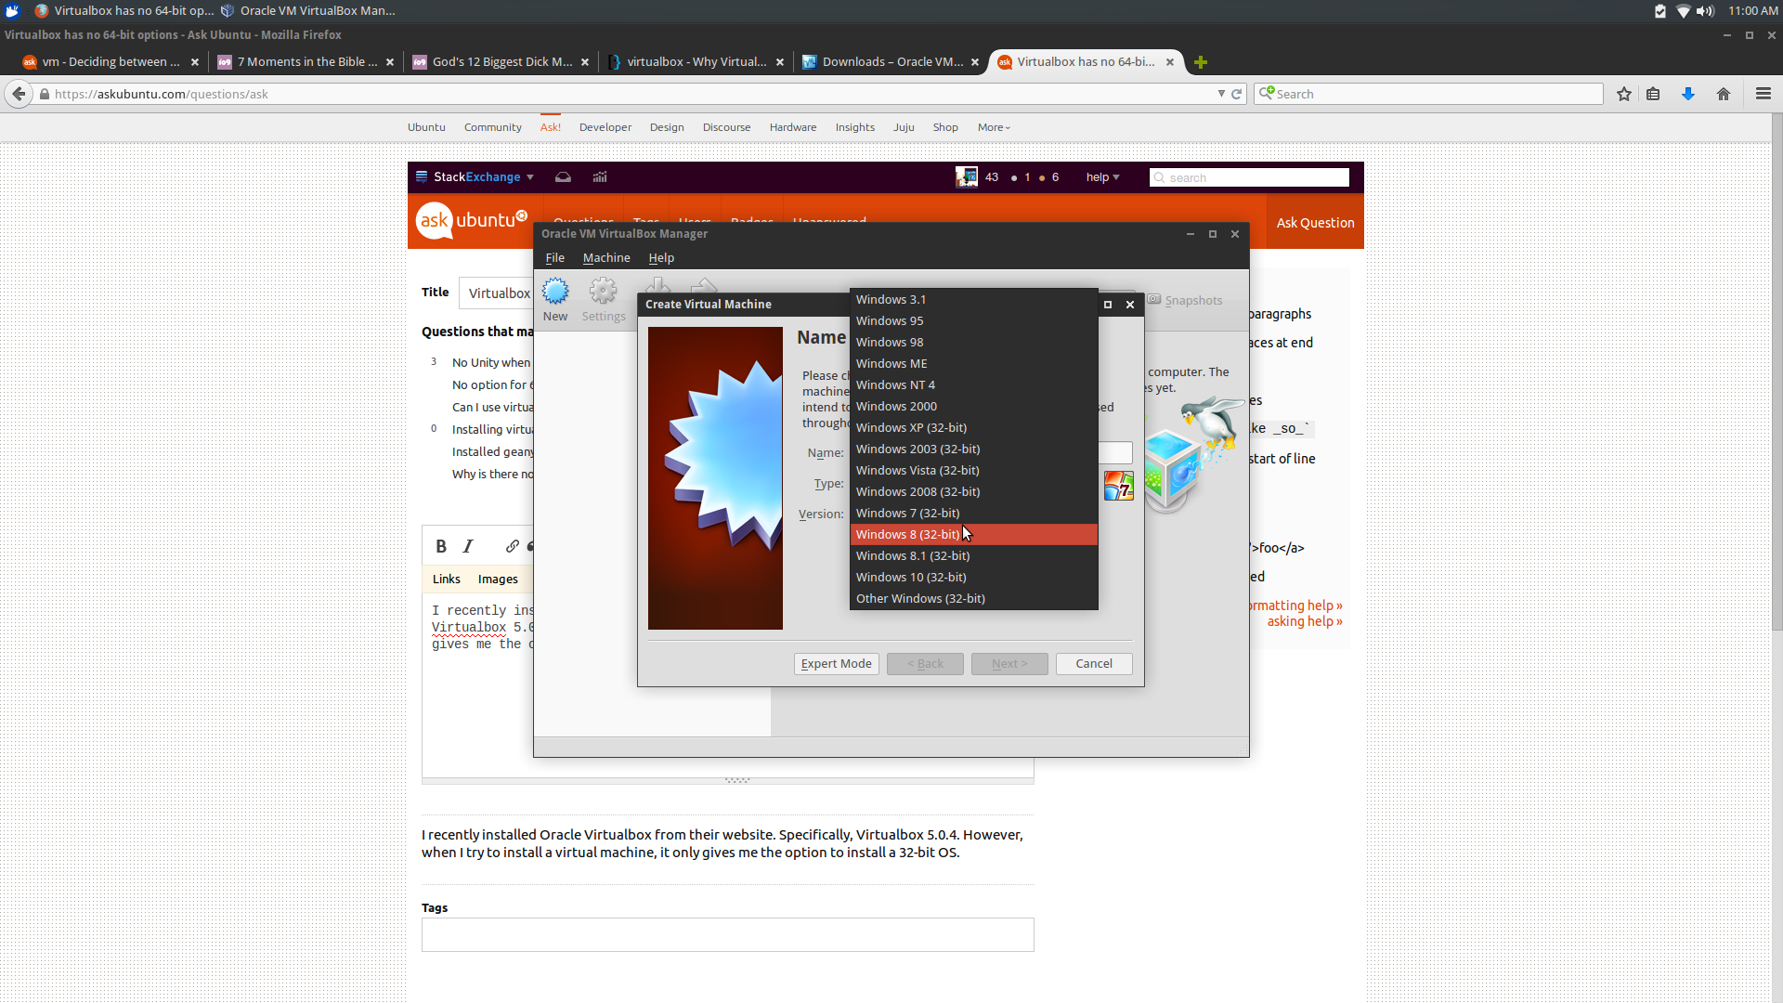
Task: Click Cancel in Create Virtual Machine dialog
Action: [1094, 663]
